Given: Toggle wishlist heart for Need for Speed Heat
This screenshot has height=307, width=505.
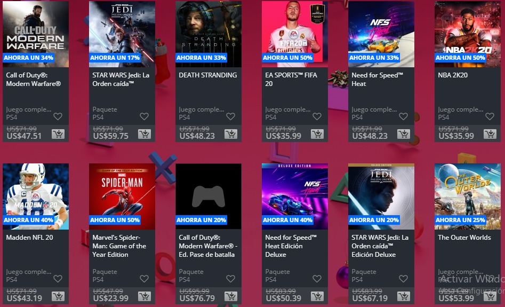Looking at the screenshot, I should click(403, 116).
